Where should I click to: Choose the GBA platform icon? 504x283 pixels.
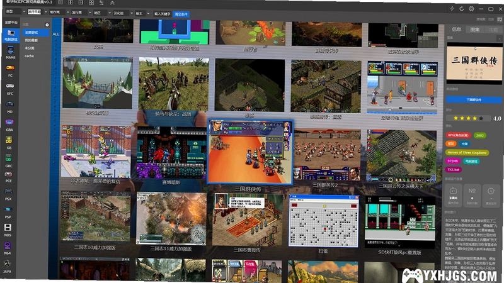pos(9,125)
